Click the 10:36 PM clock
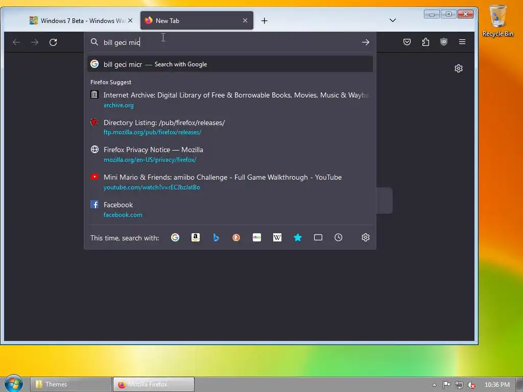The image size is (523, 392). (x=497, y=385)
